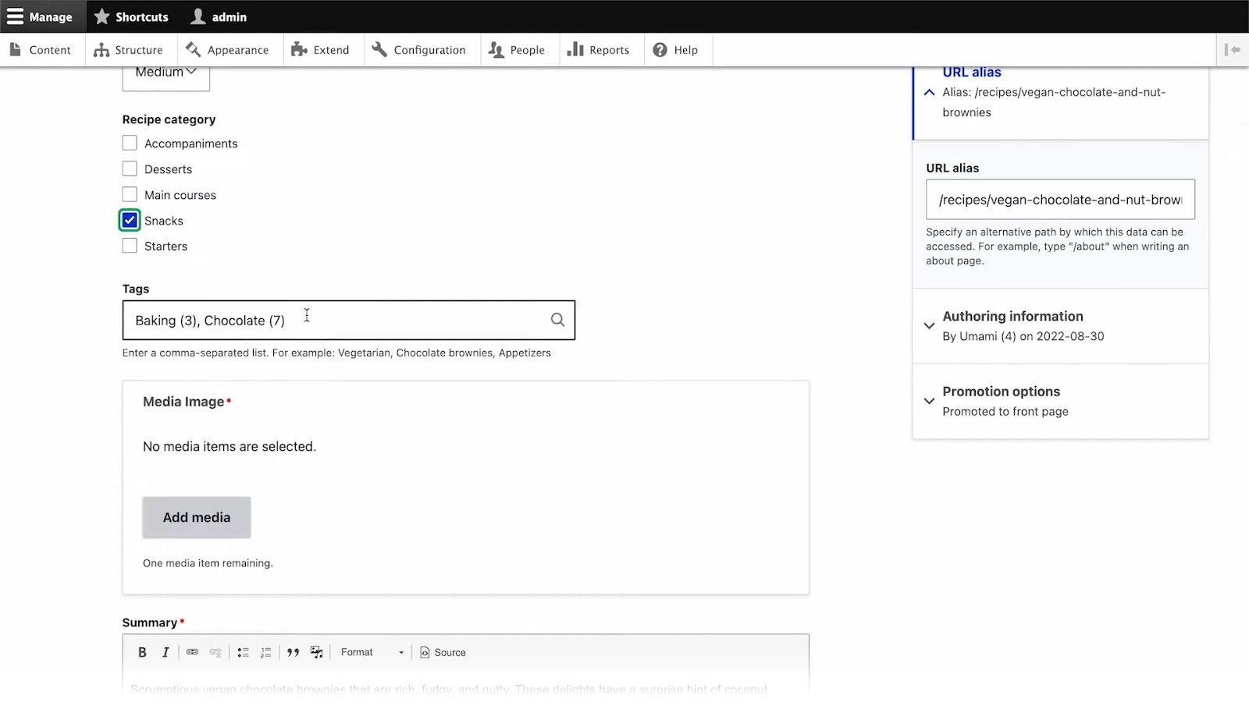
Task: Switch editor to Source view
Action: click(443, 652)
